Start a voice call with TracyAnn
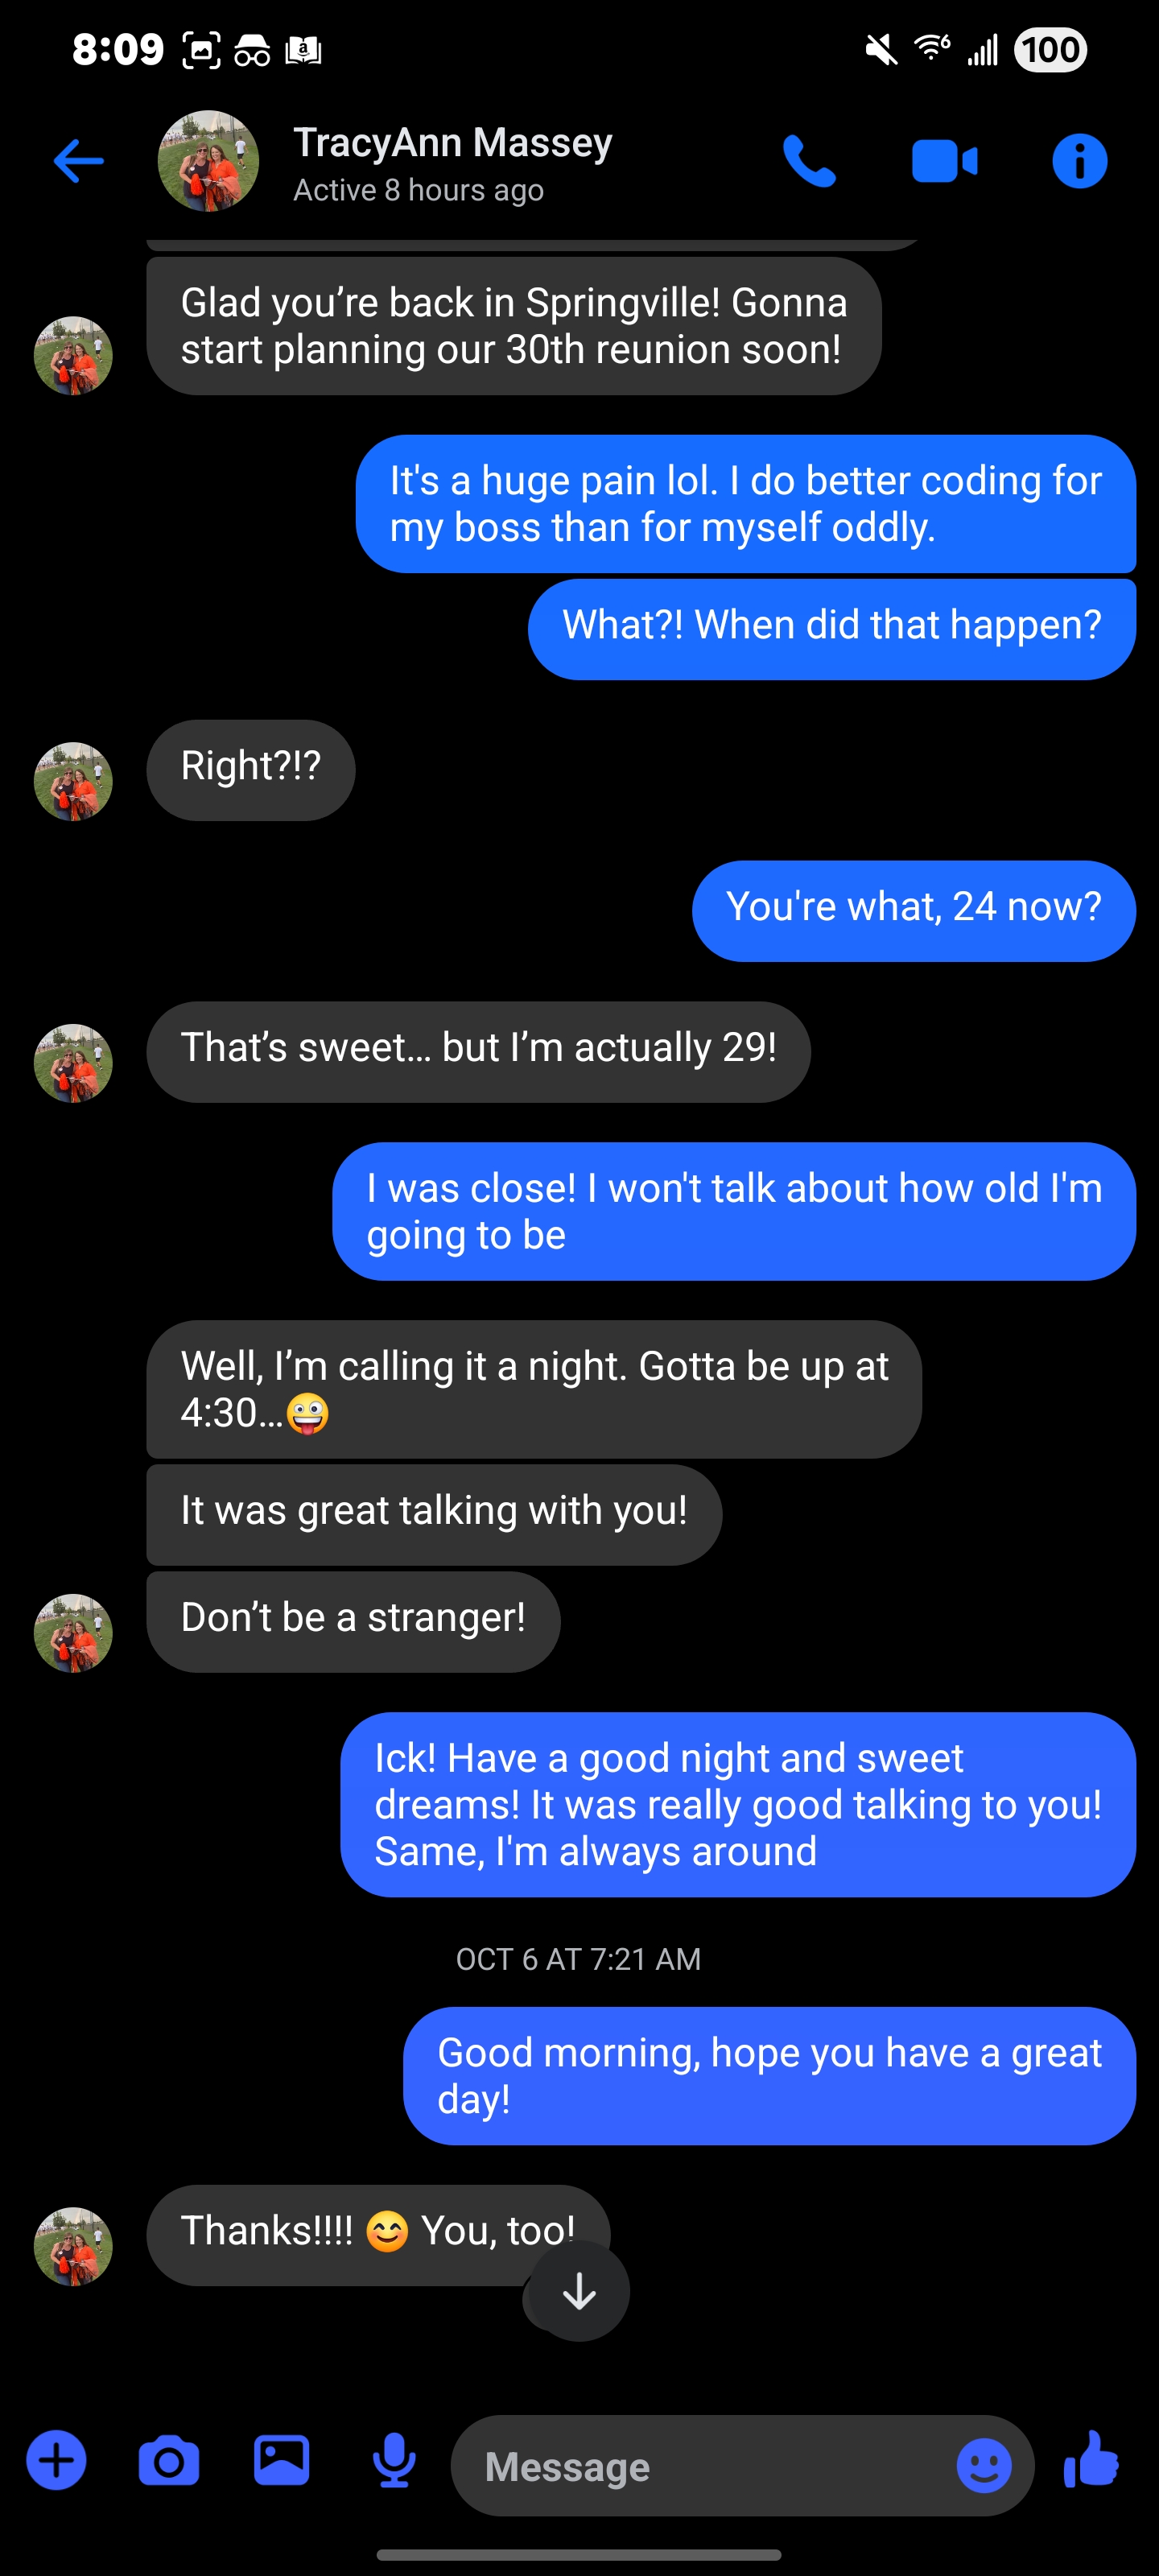 pos(808,161)
